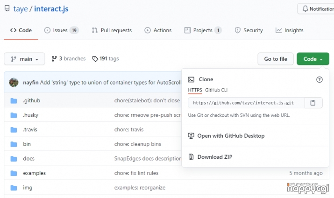Open commit 'SnapEdges docs description'

(x=148, y=158)
